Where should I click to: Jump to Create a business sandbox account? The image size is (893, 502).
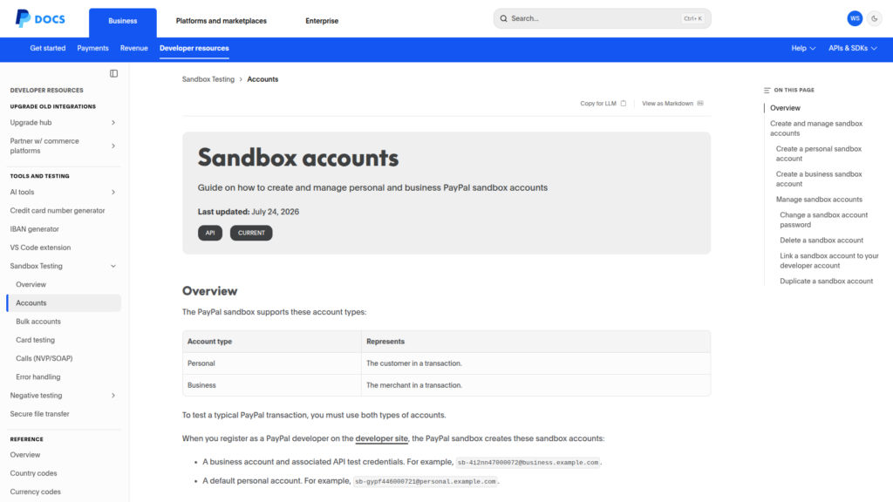pyautogui.click(x=818, y=180)
